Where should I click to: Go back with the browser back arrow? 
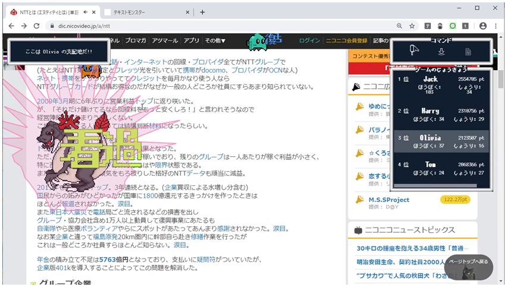tap(12, 26)
